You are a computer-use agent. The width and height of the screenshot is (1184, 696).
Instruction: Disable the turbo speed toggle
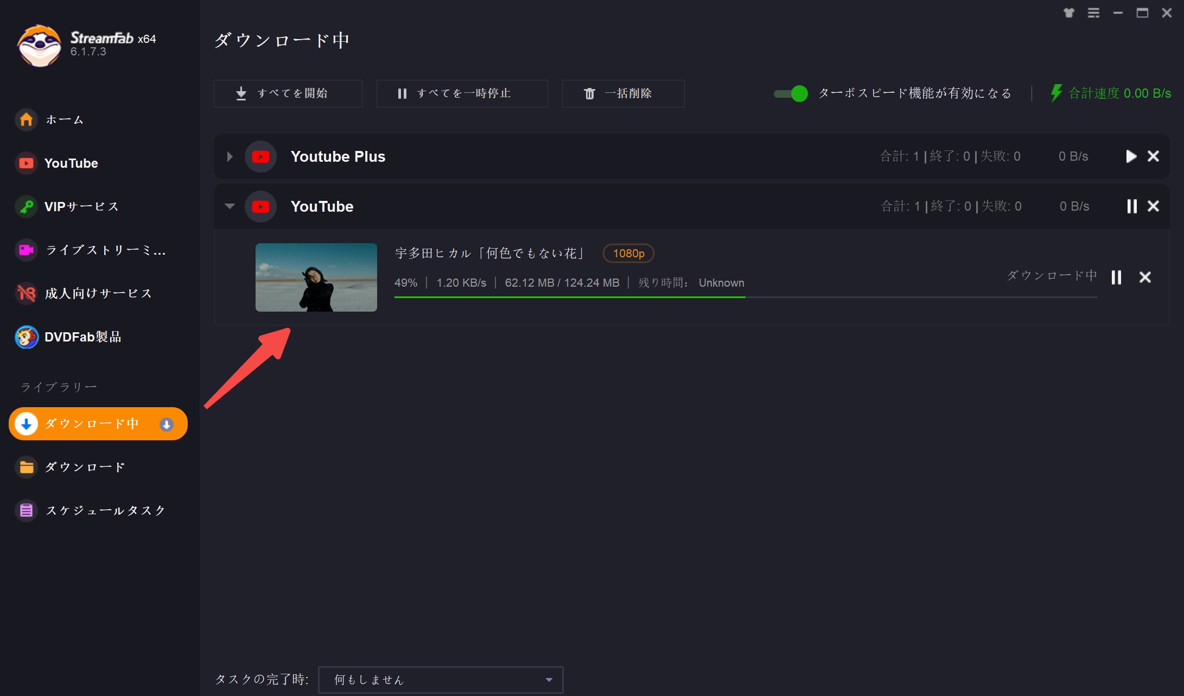coord(791,94)
